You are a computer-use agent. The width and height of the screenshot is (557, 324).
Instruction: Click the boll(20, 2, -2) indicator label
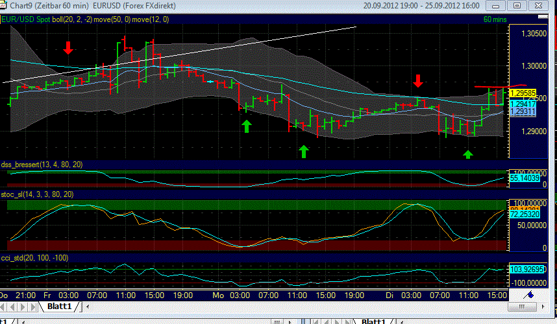[x=72, y=19]
